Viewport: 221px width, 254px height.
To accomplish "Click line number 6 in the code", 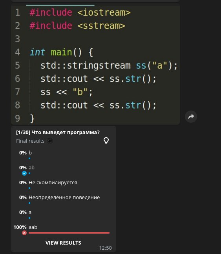I will coord(18,78).
